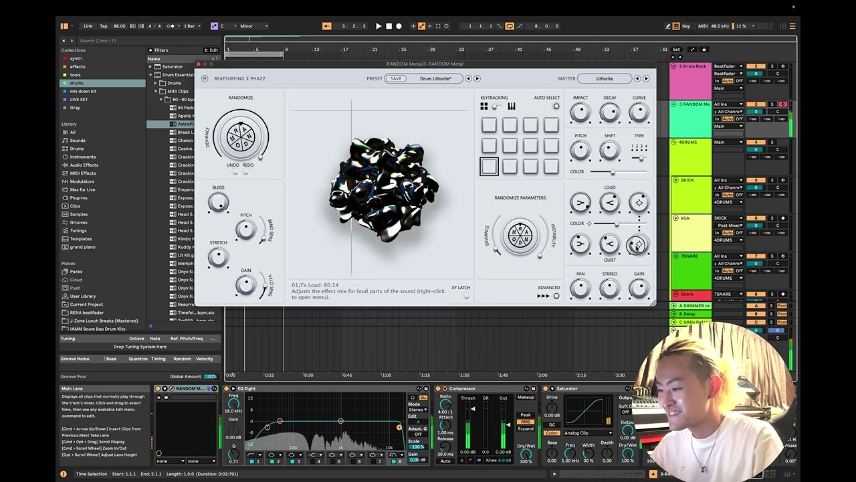Open the plugin hamburger menu icon

tap(205, 78)
